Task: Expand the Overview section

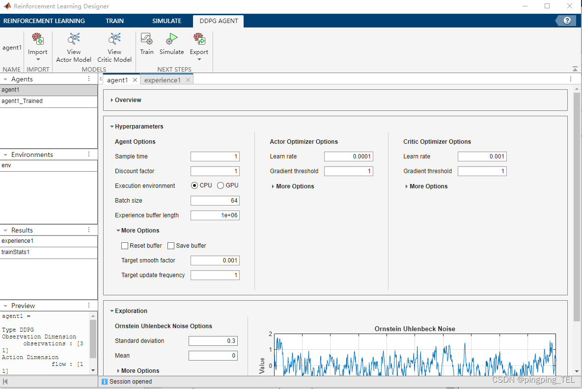Action: [112, 100]
